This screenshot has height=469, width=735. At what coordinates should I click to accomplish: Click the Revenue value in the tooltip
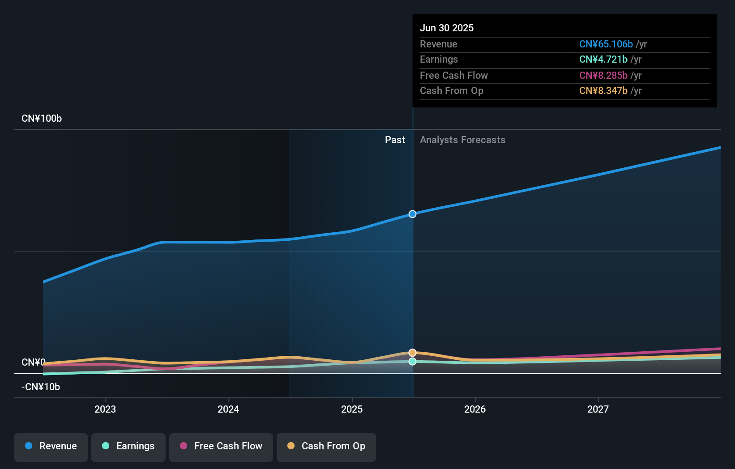click(x=606, y=44)
